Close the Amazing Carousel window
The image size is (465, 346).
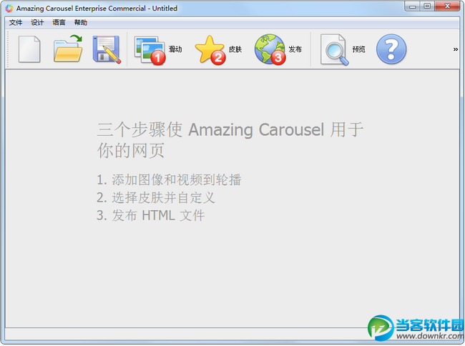click(448, 6)
